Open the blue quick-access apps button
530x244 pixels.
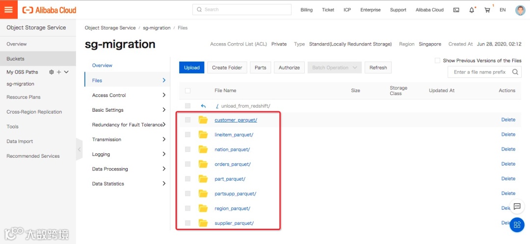[x=517, y=225]
